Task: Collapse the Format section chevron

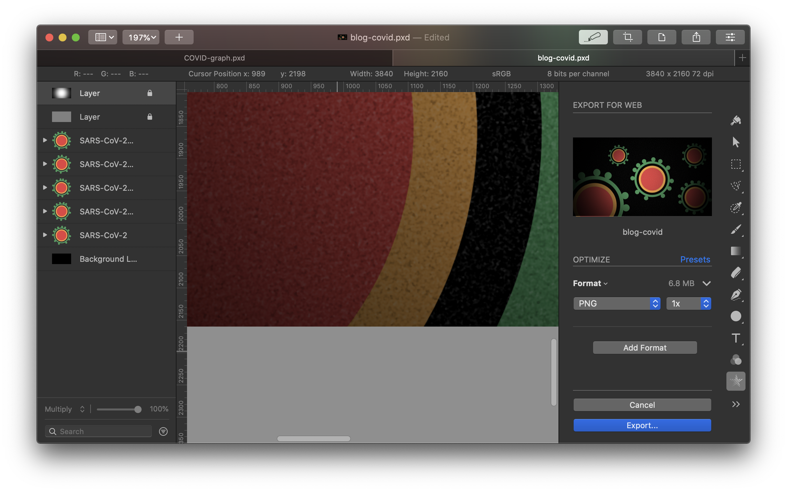Action: point(706,283)
